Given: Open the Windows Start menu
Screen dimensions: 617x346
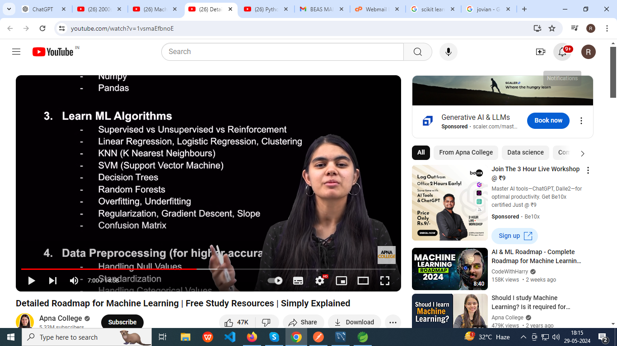Looking at the screenshot, I should [x=11, y=337].
